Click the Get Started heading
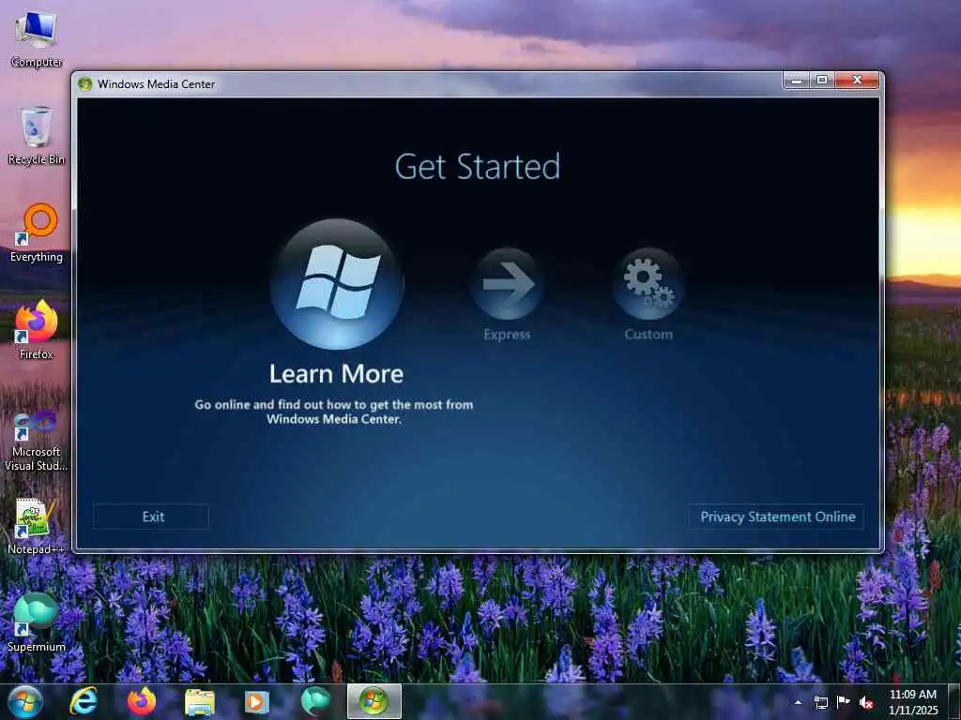This screenshot has height=720, width=961. click(478, 167)
